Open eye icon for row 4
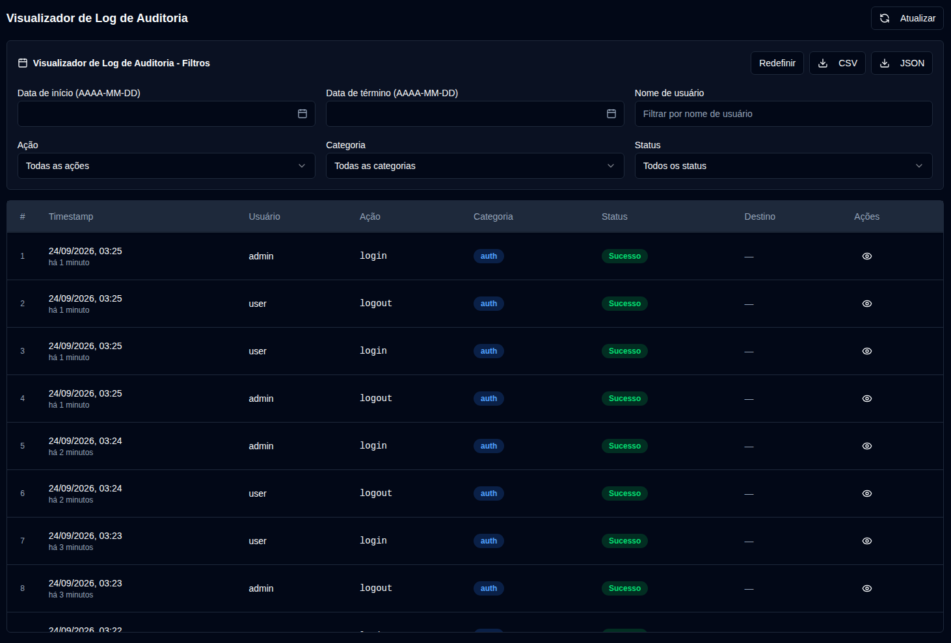The image size is (951, 643). (866, 399)
